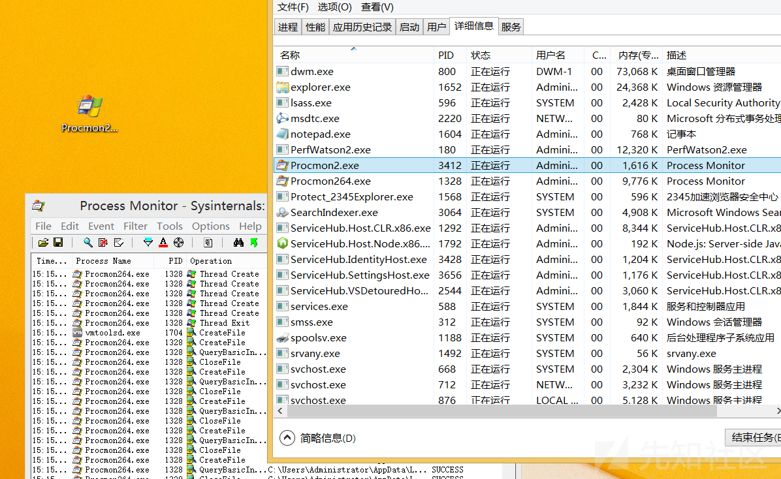Click the 结束任务 button
This screenshot has height=479, width=781.
[753, 438]
